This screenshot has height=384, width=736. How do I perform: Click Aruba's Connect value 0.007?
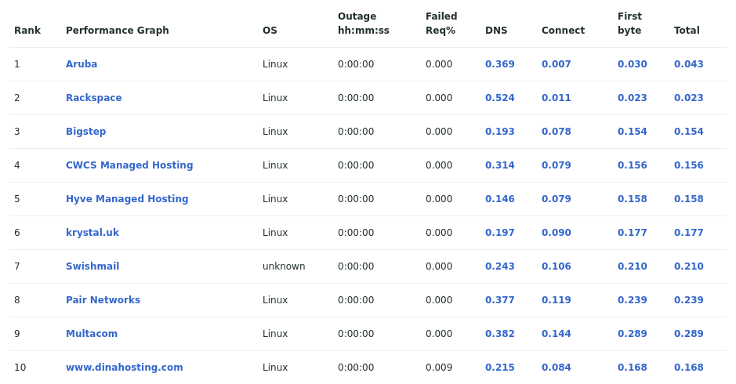556,63
